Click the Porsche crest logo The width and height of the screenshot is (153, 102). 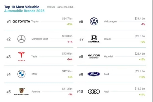pyautogui.click(x=21, y=91)
